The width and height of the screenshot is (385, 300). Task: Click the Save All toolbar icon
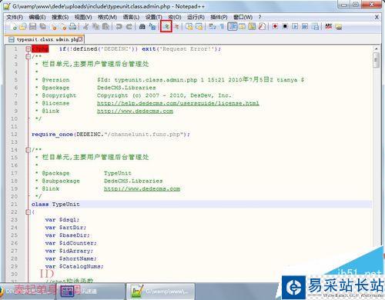point(42,26)
